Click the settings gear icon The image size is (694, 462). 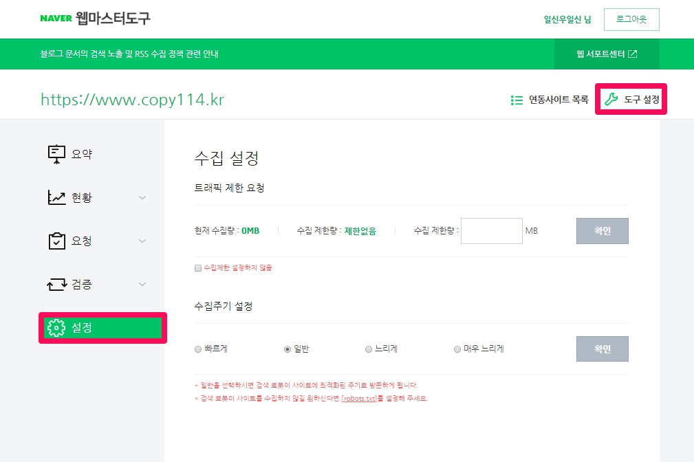point(56,328)
